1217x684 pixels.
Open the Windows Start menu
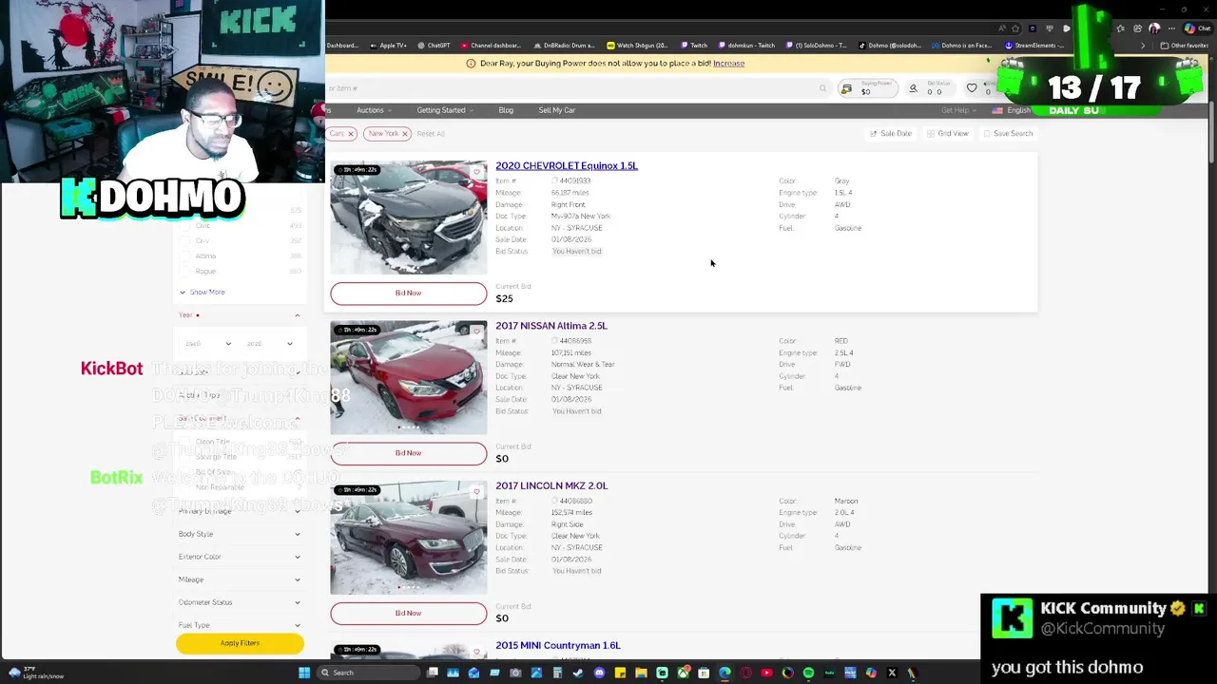point(304,673)
